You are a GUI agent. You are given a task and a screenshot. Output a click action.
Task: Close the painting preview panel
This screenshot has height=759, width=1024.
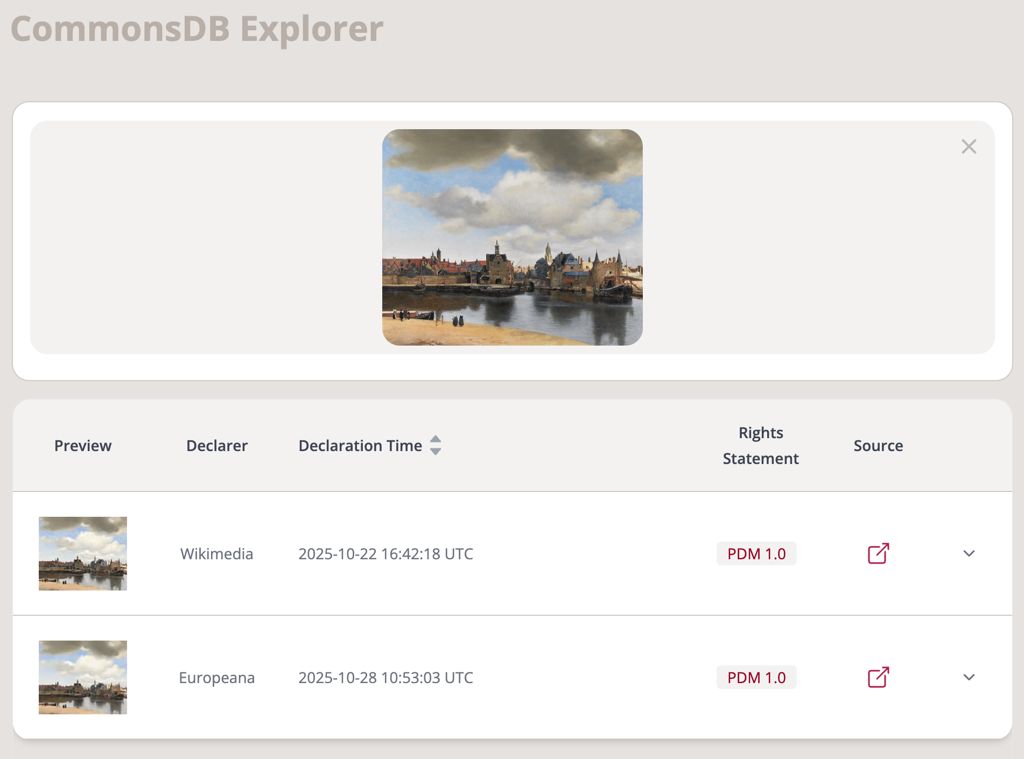[969, 146]
